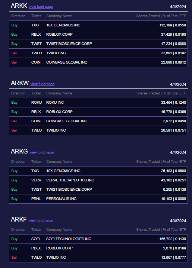Click shares value 25,483 | 0.0609
Viewport: 192px width, 268px height.
[173, 171]
